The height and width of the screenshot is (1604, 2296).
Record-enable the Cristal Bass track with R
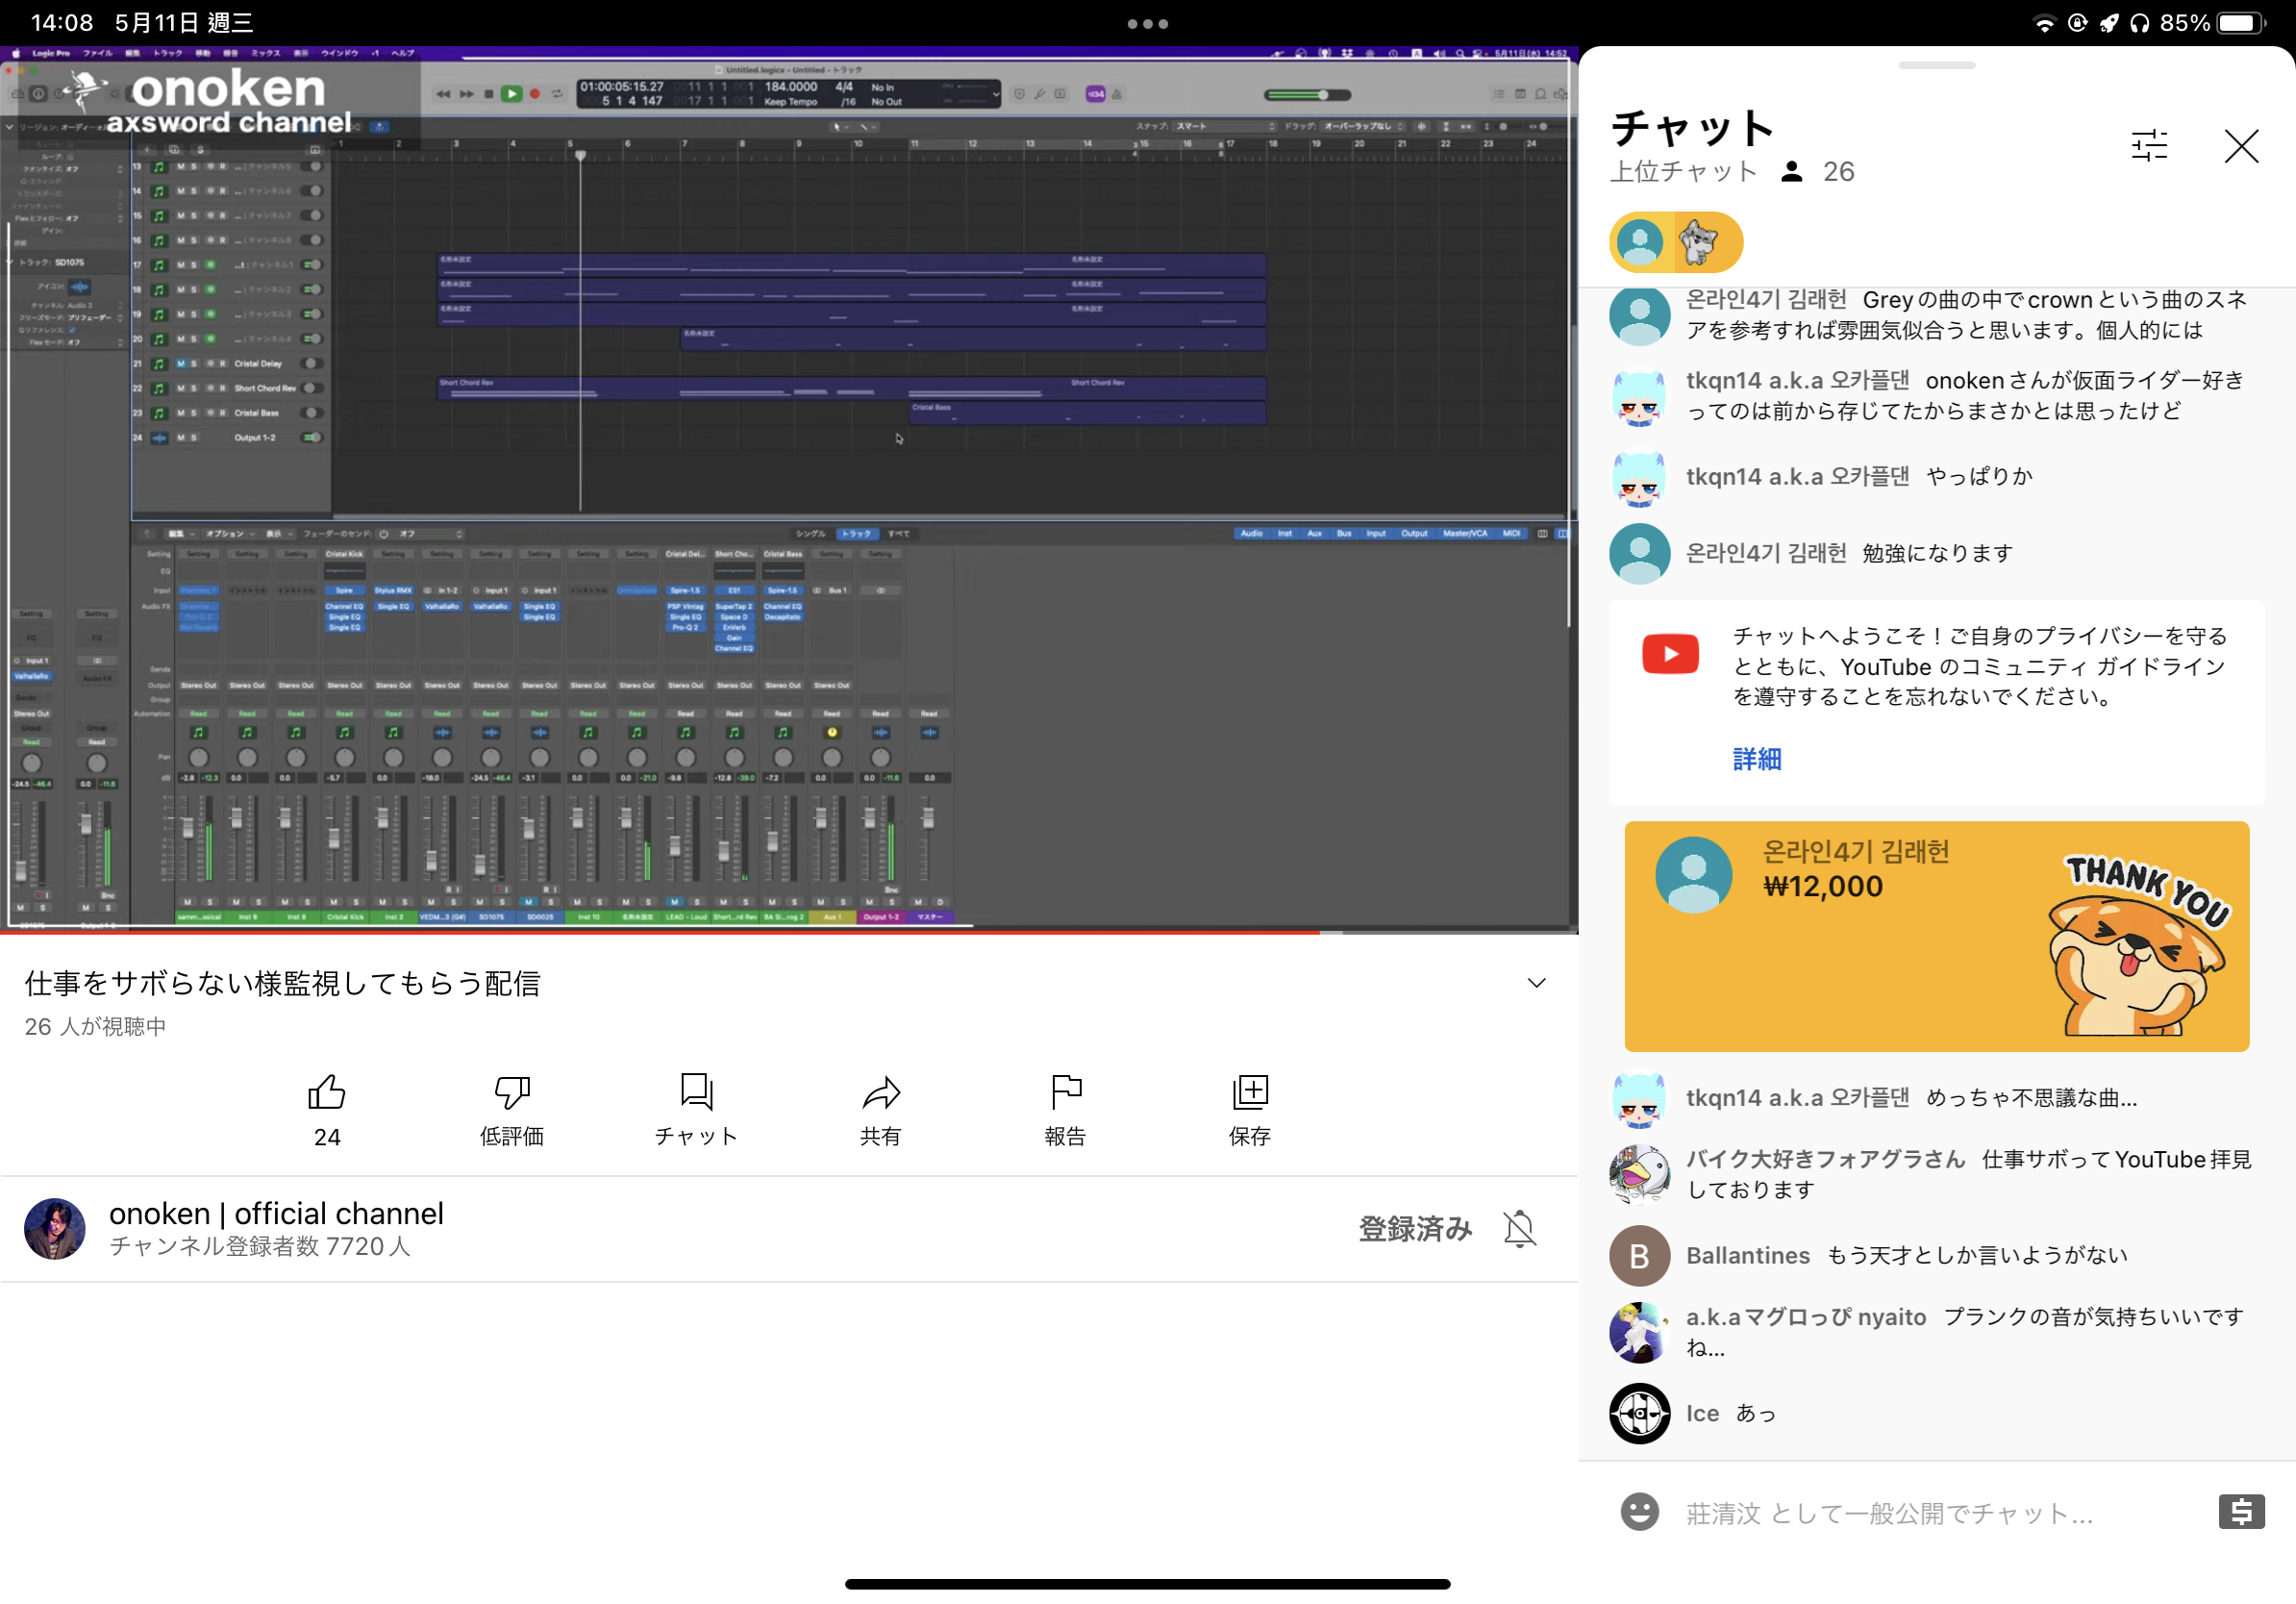coord(223,413)
